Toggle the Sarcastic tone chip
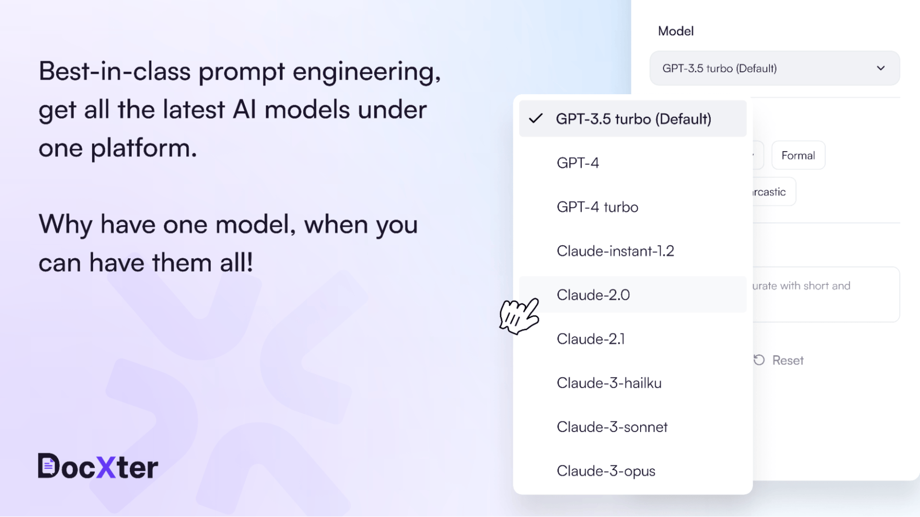Screen dimensions: 920x517 [772, 192]
